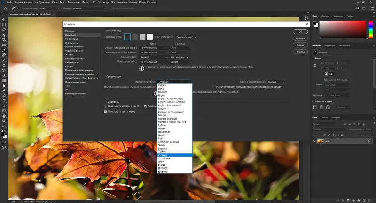The height and width of the screenshot is (203, 376).
Task: Click the link dimensions chain icon
Action: pos(315,65)
